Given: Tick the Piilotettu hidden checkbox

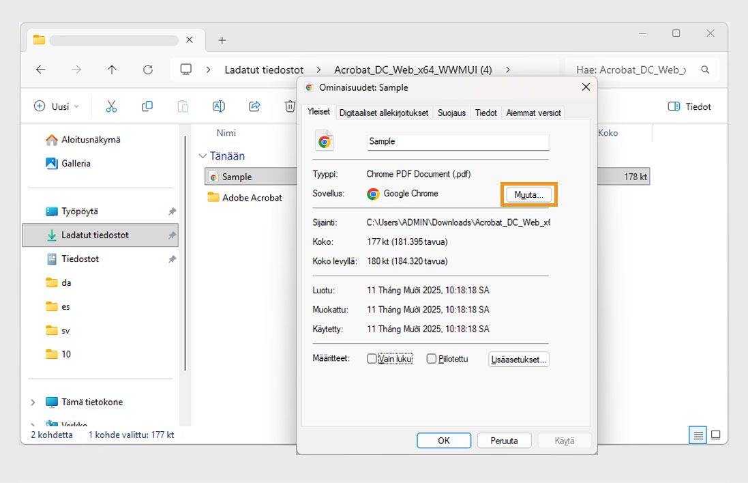Looking at the screenshot, I should (x=431, y=358).
